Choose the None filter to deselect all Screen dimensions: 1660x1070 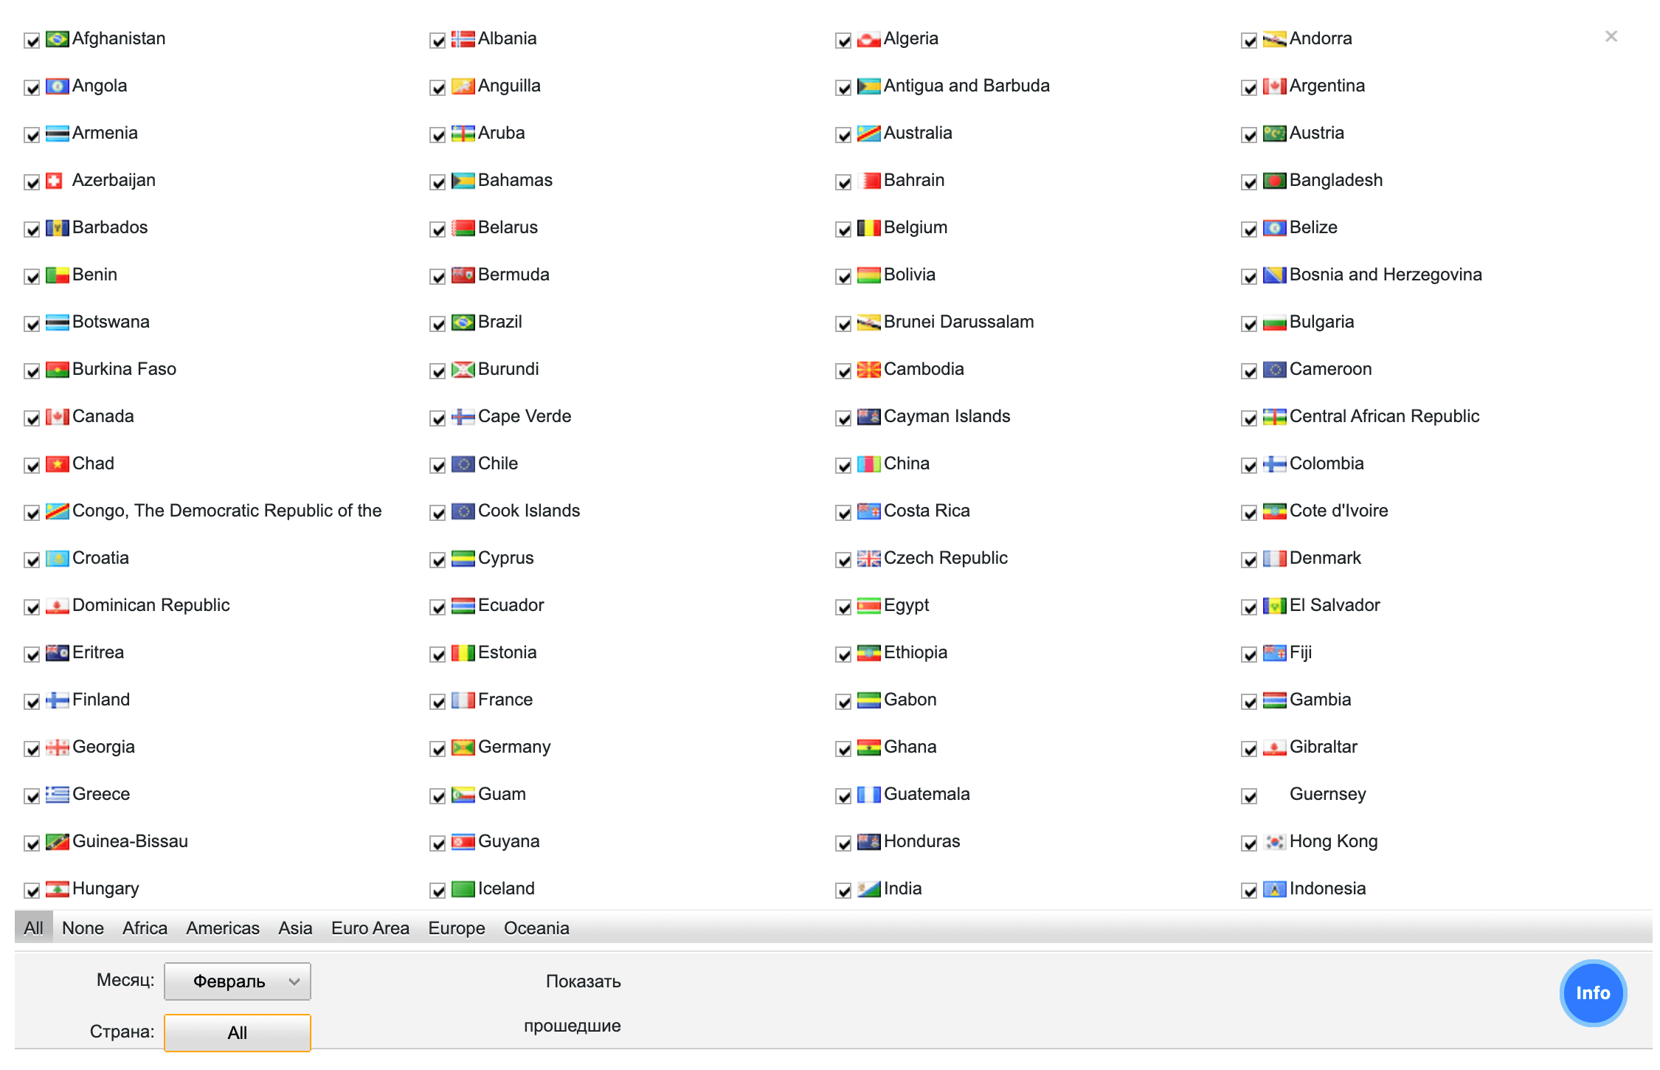(x=83, y=928)
